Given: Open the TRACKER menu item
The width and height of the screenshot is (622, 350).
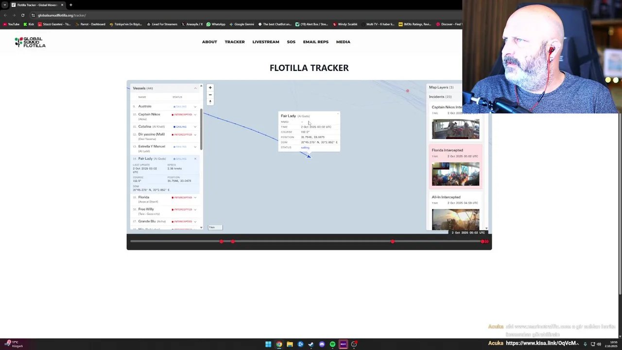Looking at the screenshot, I should click(x=235, y=42).
